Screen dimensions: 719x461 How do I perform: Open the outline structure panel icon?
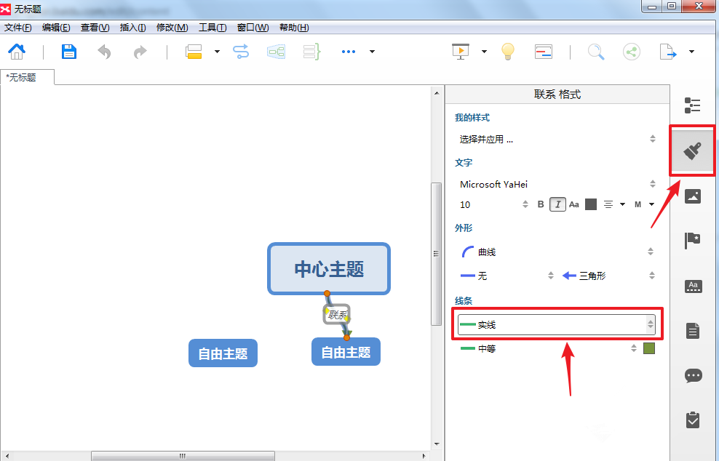point(692,105)
